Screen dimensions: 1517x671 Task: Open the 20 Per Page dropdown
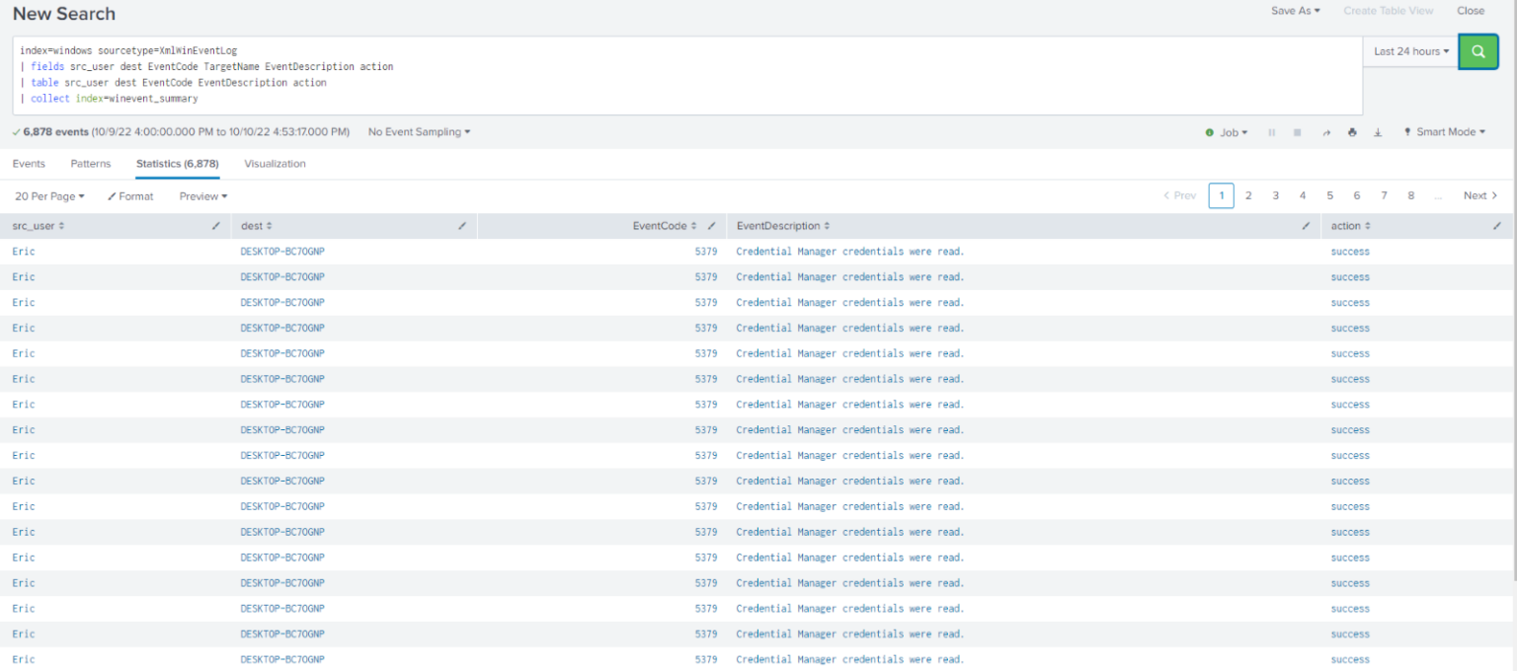tap(47, 195)
